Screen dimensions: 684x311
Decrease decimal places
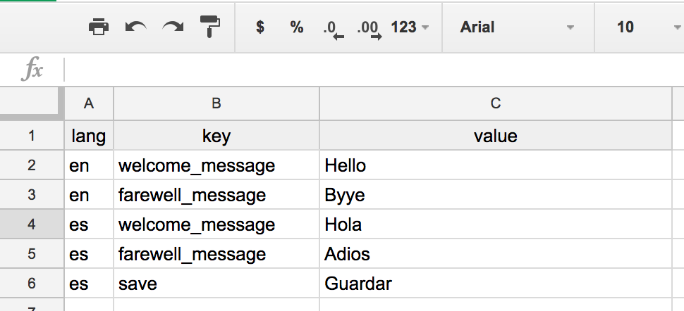click(333, 28)
